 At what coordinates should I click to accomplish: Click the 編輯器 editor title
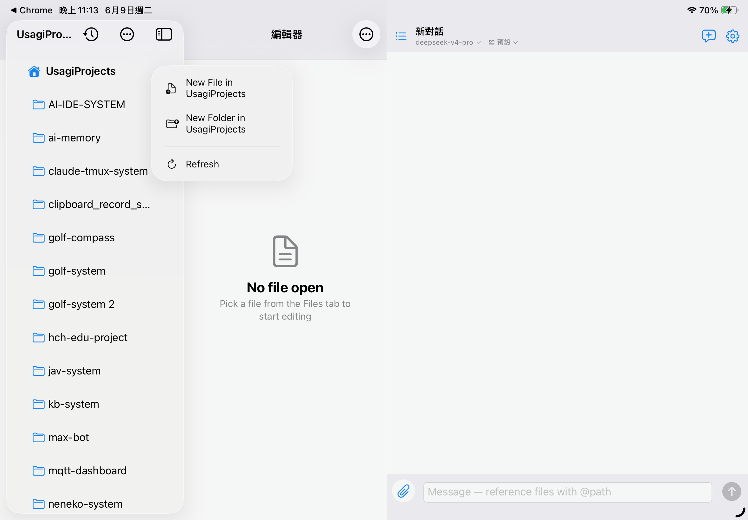[x=287, y=34]
